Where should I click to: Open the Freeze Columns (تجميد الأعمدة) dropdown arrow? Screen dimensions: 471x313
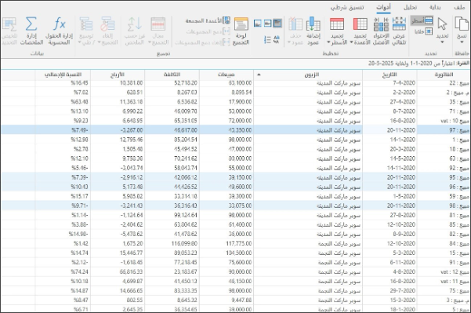pos(351,42)
